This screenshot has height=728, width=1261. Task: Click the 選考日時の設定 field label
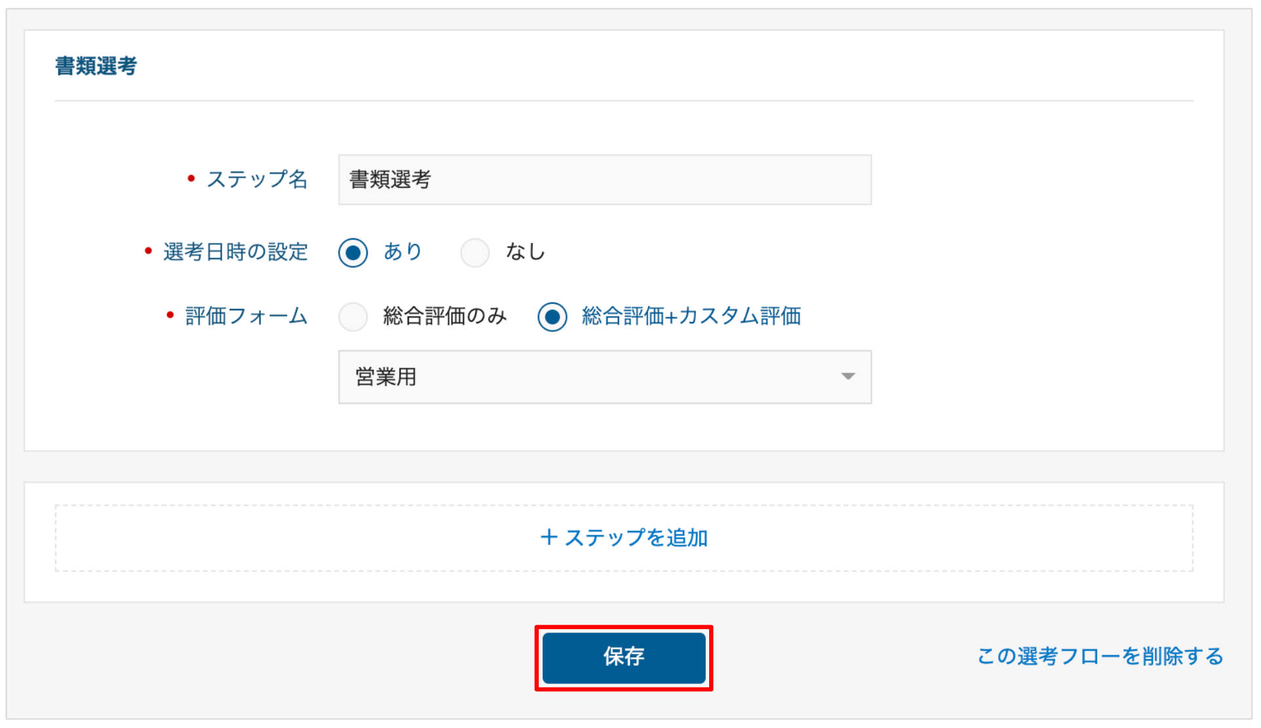tap(235, 252)
